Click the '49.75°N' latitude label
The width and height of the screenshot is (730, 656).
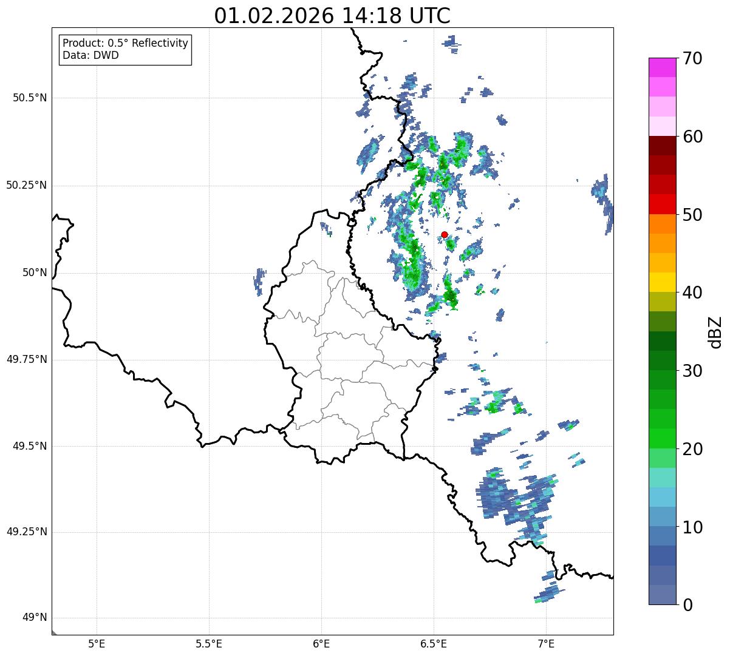tap(27, 359)
